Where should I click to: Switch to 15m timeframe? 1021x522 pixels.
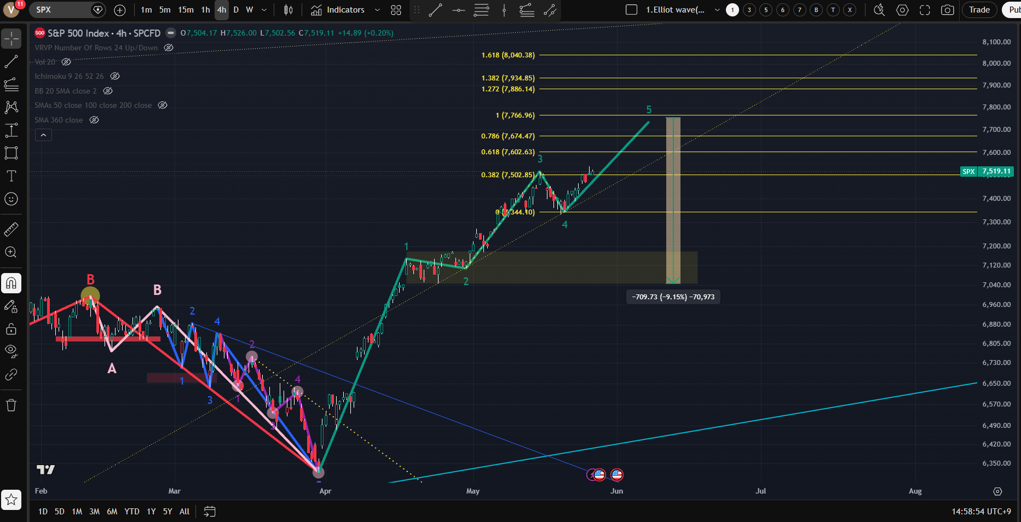tap(186, 10)
